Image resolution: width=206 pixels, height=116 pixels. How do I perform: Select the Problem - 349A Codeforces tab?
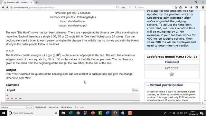coord(18,2)
